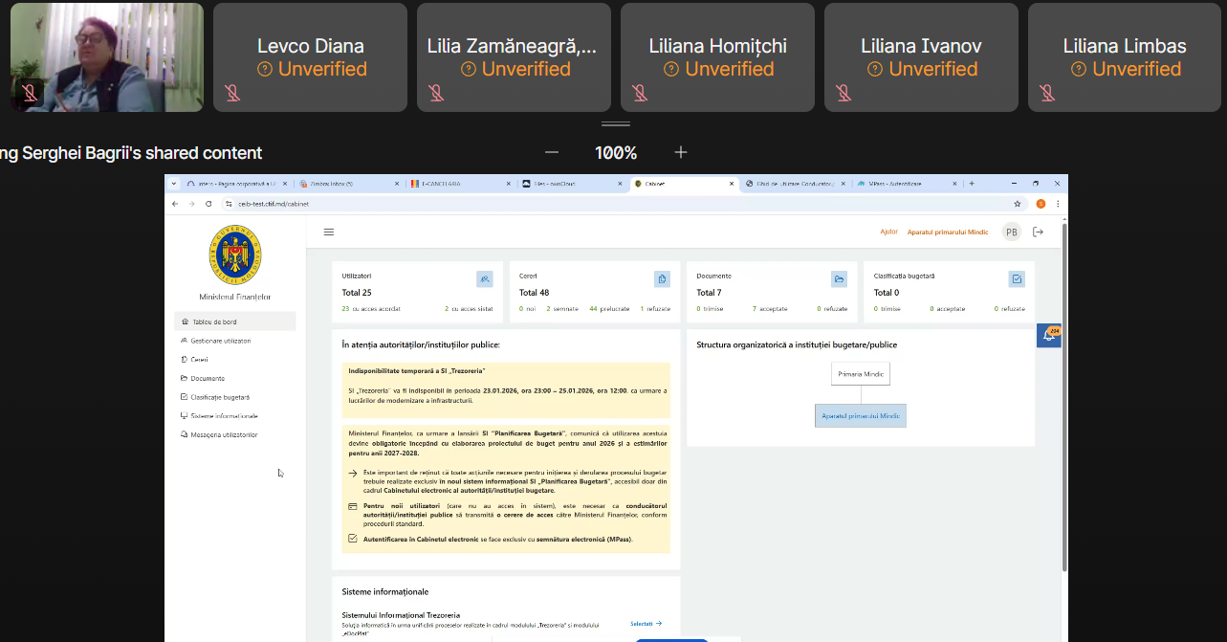
Task: Go to Clasificație bugetară in the sidebar
Action: pos(220,397)
